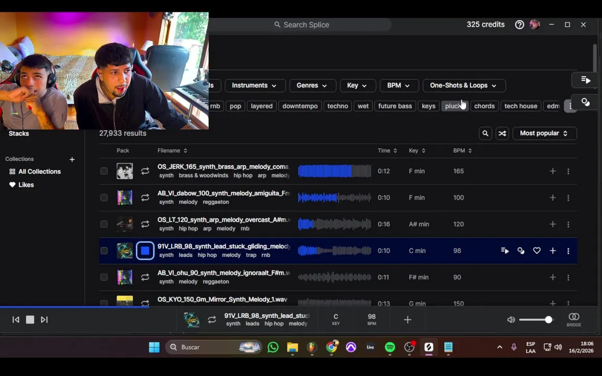Play the AB_VI_dabow_100 loop icon

pyautogui.click(x=145, y=197)
